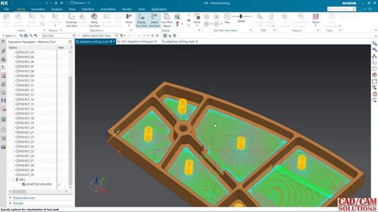Click Create Operation icon
This screenshot has width=378, height=212.
coord(32,20)
